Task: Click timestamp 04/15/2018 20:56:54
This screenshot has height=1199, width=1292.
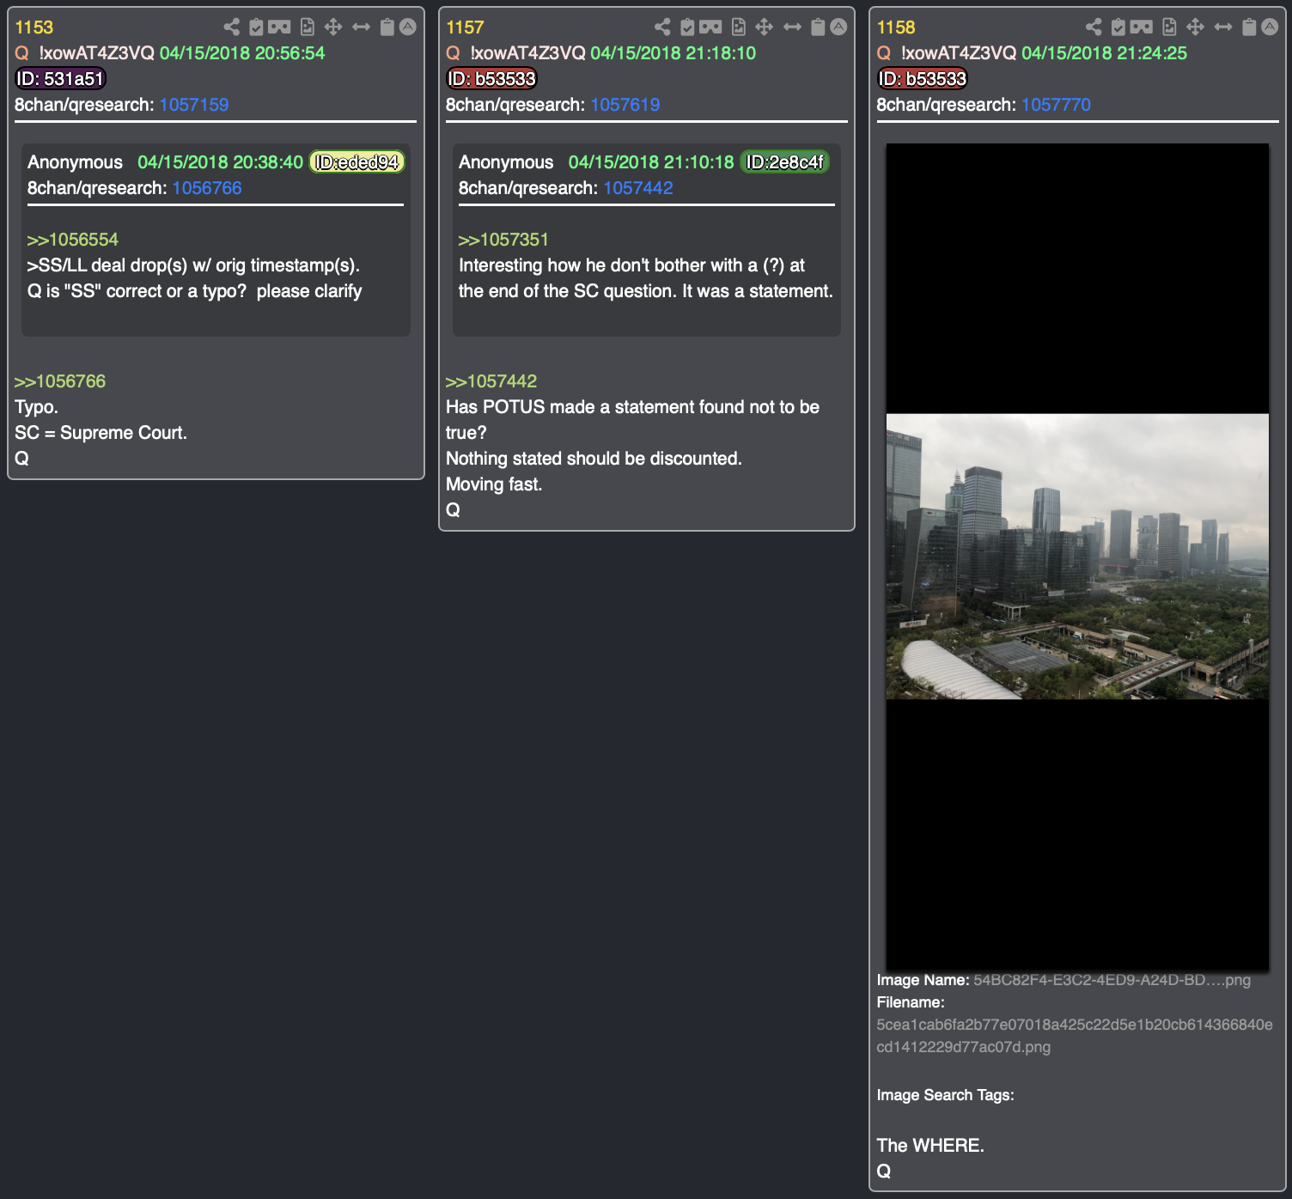Action: (x=242, y=53)
